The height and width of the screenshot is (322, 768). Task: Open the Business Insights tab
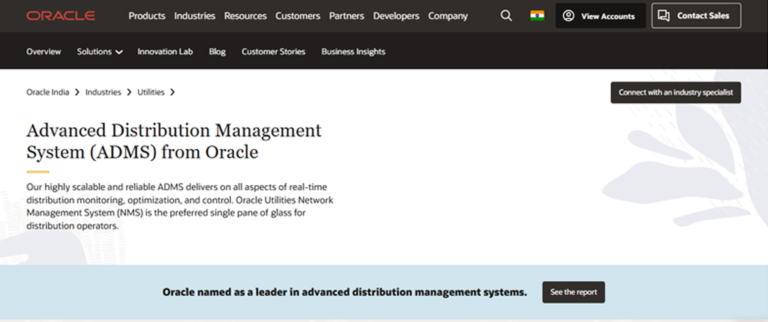(353, 52)
